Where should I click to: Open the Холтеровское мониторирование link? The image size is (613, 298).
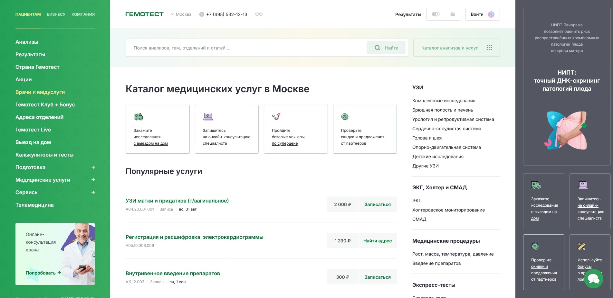pos(448,210)
